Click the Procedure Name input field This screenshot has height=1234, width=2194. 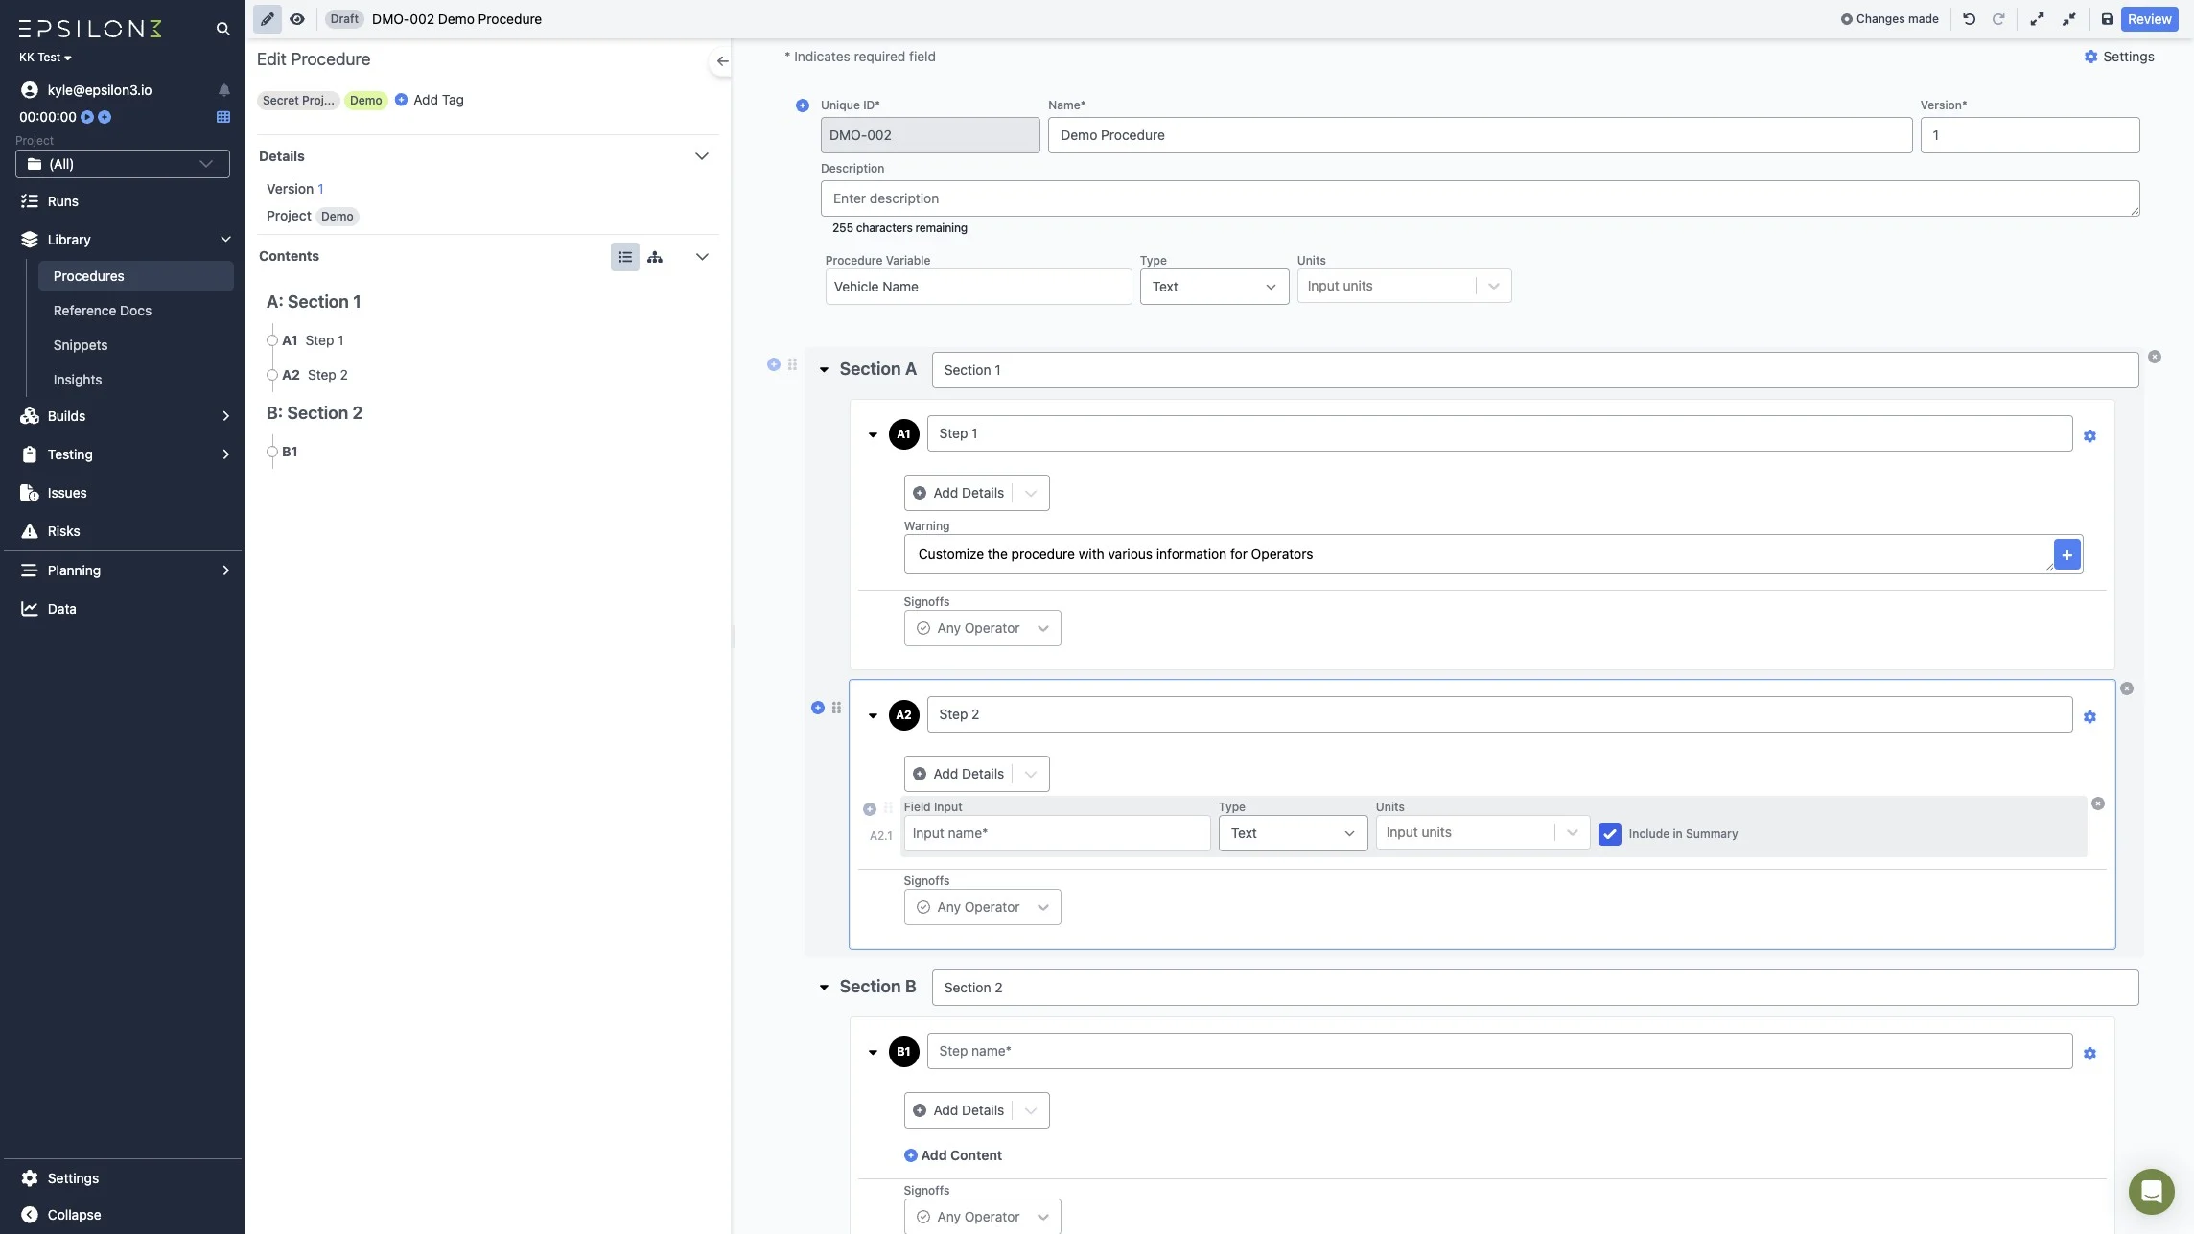[x=1480, y=135]
